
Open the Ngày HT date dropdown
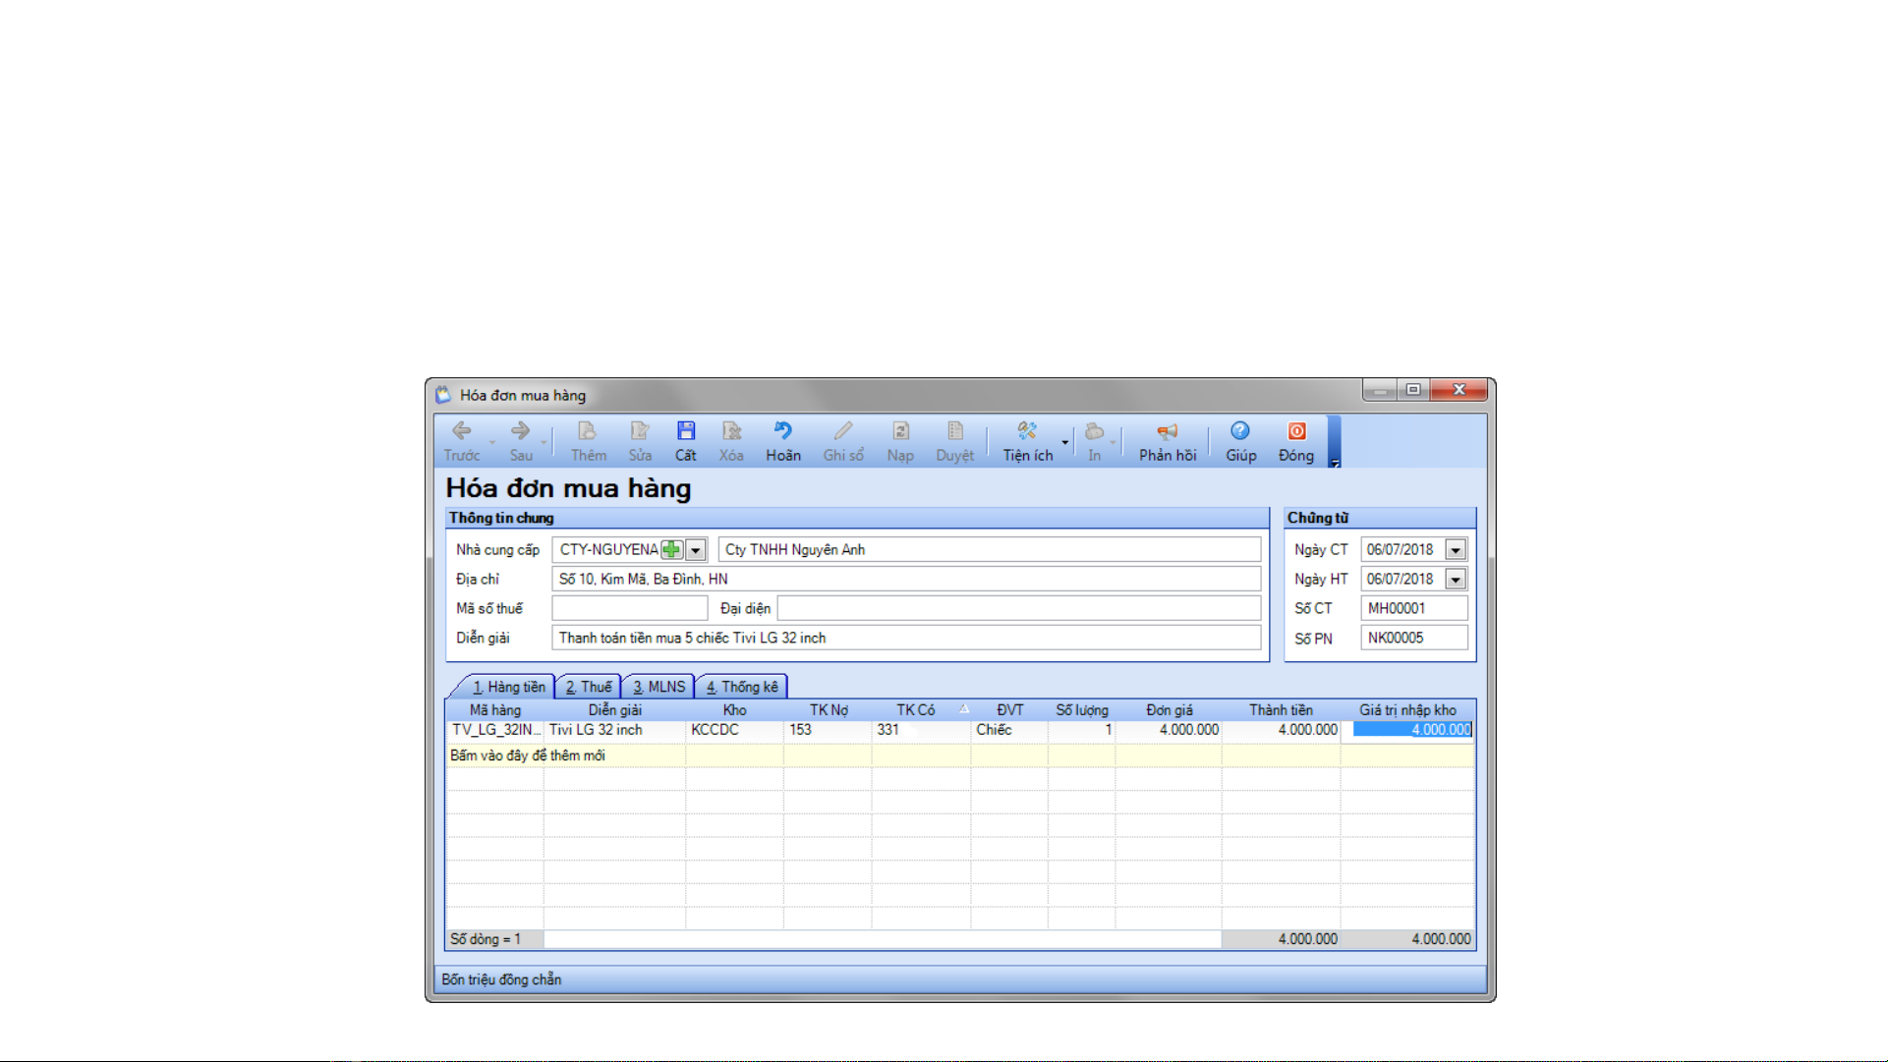(1456, 580)
